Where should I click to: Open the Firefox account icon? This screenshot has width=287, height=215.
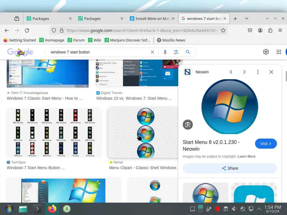(x=260, y=30)
